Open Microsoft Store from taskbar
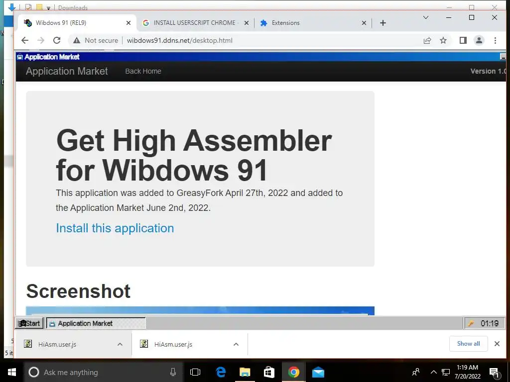Screen dimensions: 510x382 click(x=269, y=372)
